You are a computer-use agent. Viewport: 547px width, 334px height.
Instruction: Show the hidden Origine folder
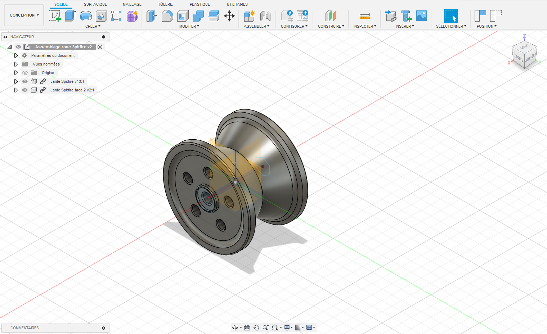(x=25, y=73)
